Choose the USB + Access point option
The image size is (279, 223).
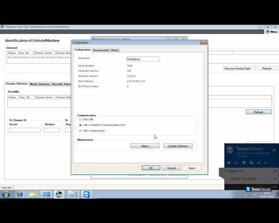80,131
